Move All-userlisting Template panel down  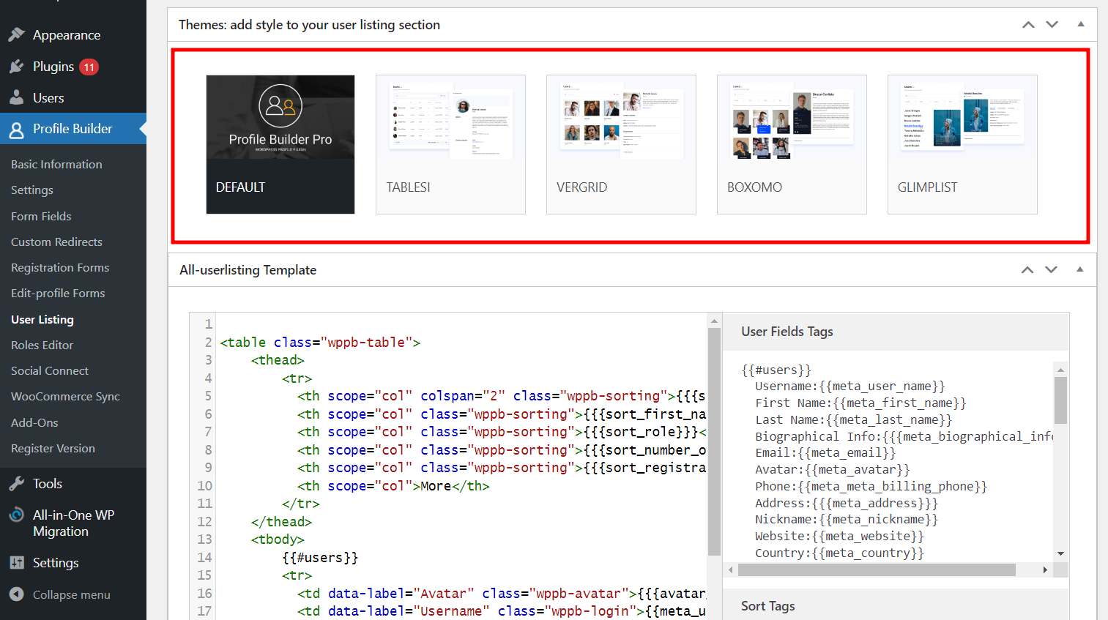pyautogui.click(x=1052, y=269)
